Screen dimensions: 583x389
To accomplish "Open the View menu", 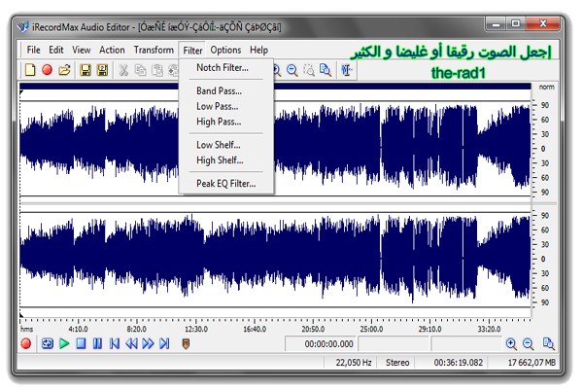I will [x=82, y=50].
